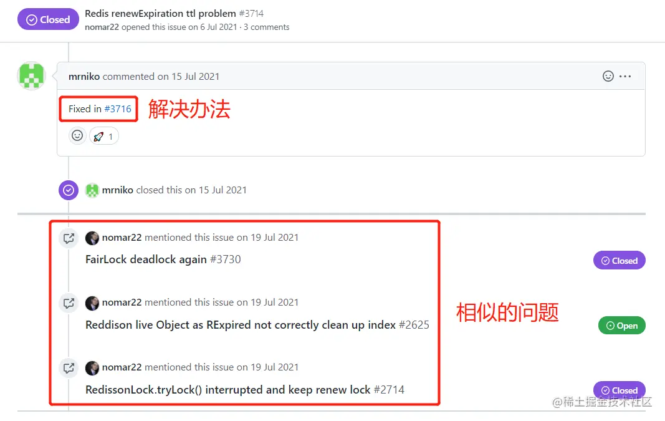This screenshot has height=421, width=665.
Task: Open Reddison live Object issue #2625
Action: pos(257,325)
